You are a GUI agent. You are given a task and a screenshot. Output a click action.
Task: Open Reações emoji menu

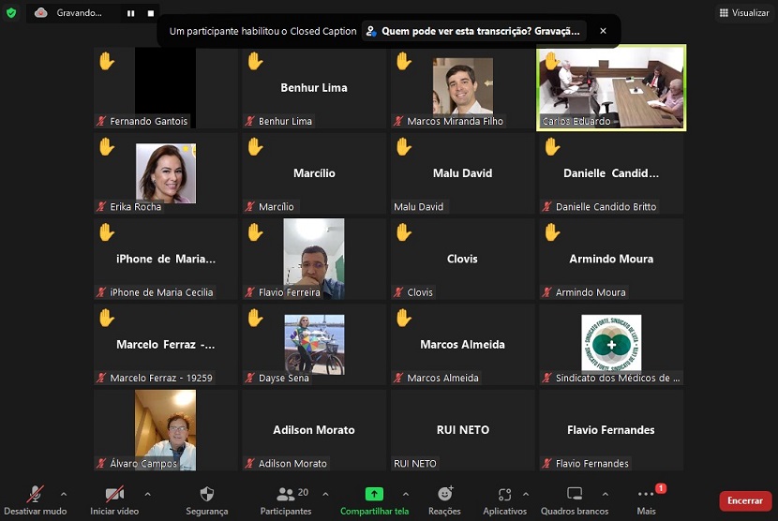tap(444, 494)
